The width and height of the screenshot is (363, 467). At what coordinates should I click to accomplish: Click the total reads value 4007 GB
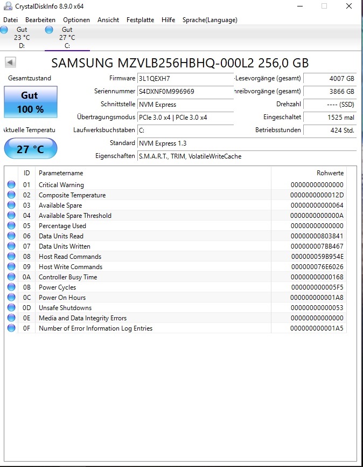pyautogui.click(x=330, y=79)
